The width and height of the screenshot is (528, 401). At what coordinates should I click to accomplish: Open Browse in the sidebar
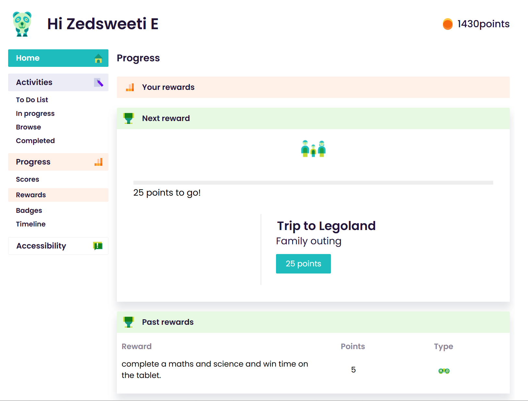pos(28,127)
